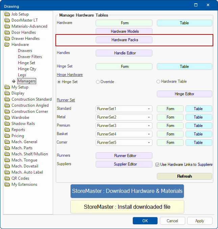Untick Use Hardware Links to Suppliers

(x=158, y=164)
